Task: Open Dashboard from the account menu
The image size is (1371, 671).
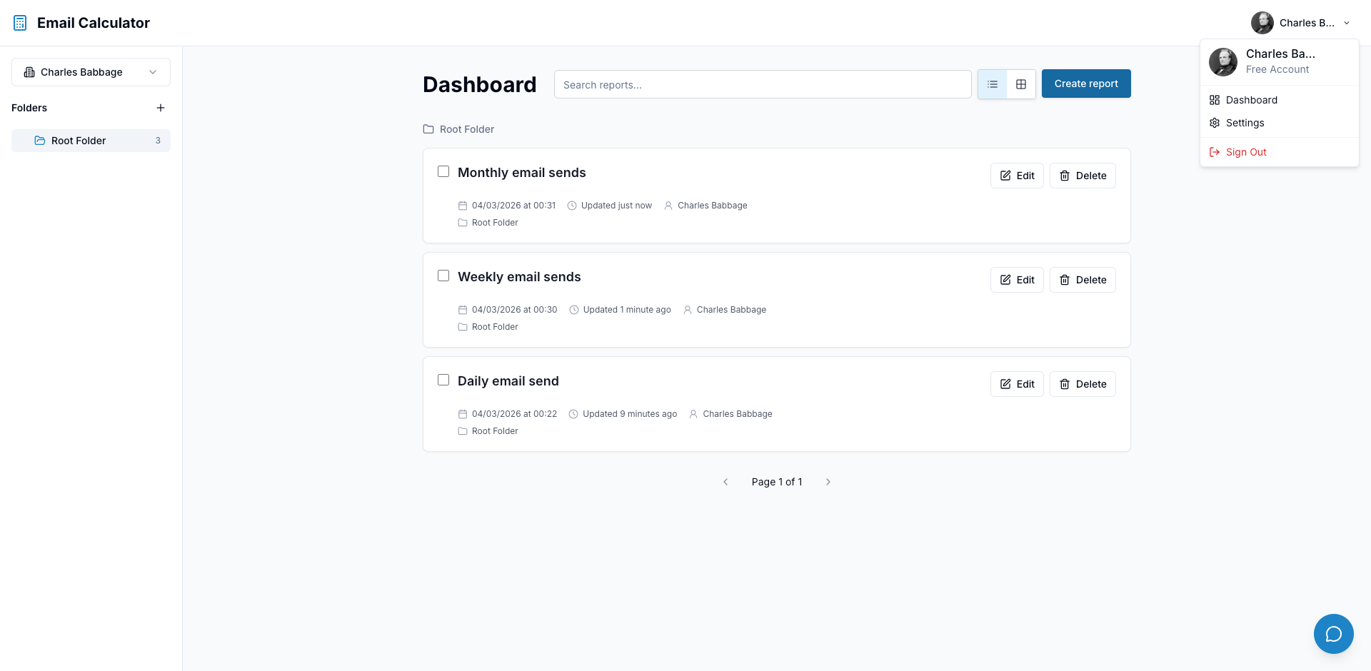Action: [1251, 100]
